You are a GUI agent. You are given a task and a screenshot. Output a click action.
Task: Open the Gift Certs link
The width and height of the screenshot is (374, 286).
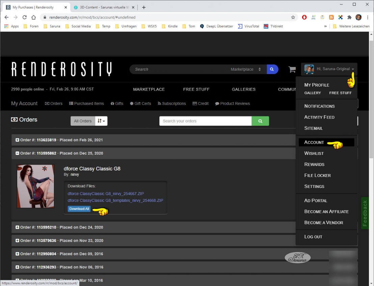[140, 103]
